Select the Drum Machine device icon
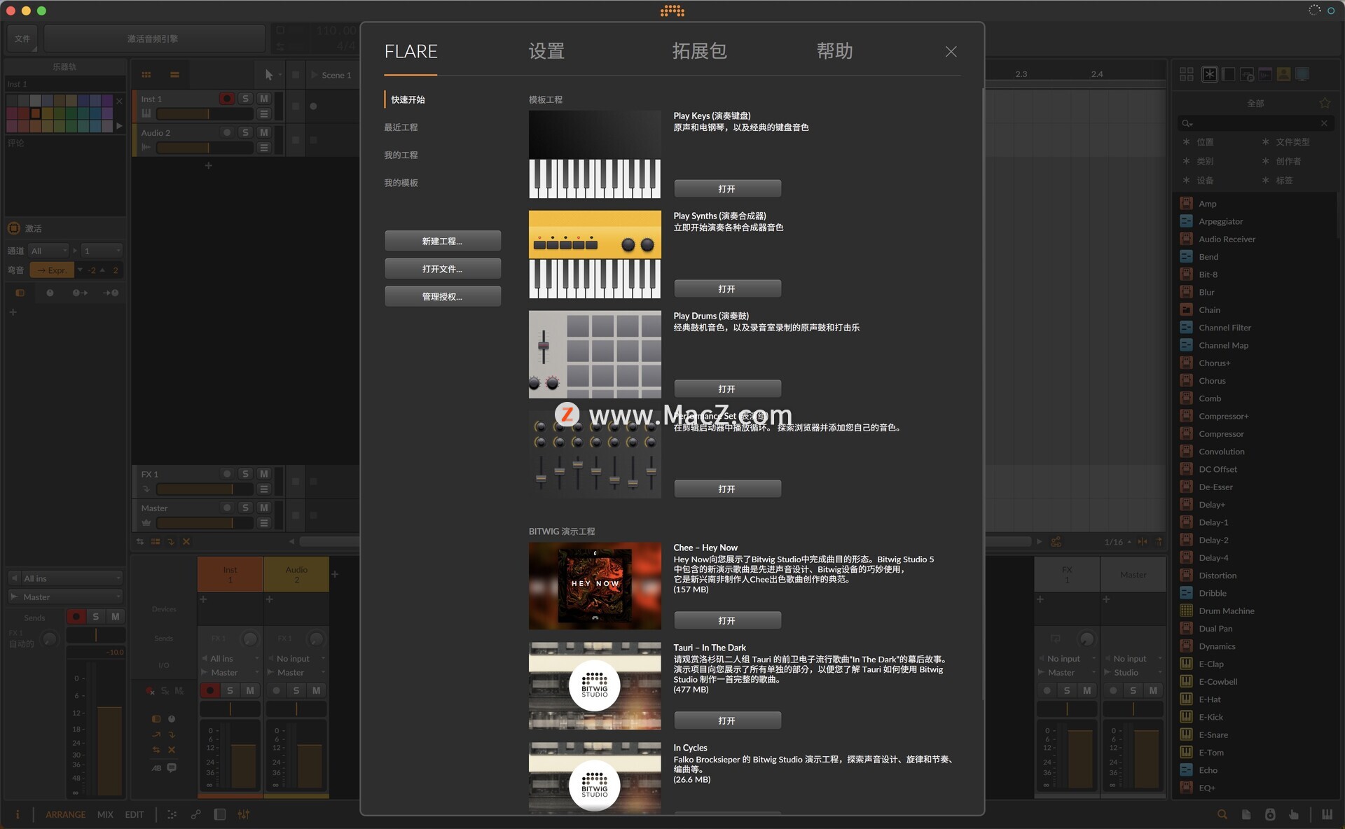The image size is (1345, 829). [x=1186, y=611]
